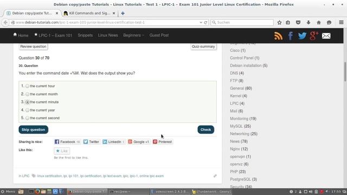Close the Debian copy/paste Tutorials tab
The width and height of the screenshot is (347, 195).
click(x=56, y=13)
